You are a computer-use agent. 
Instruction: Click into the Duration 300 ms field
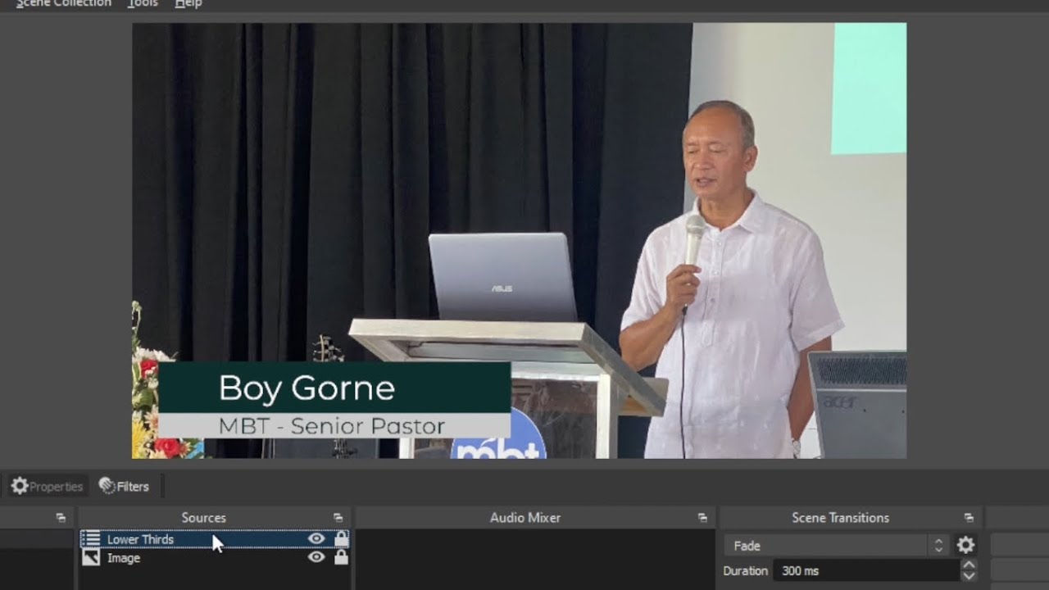pos(866,570)
